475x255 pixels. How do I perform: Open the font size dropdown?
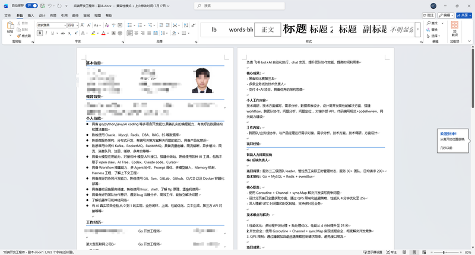pos(78,25)
